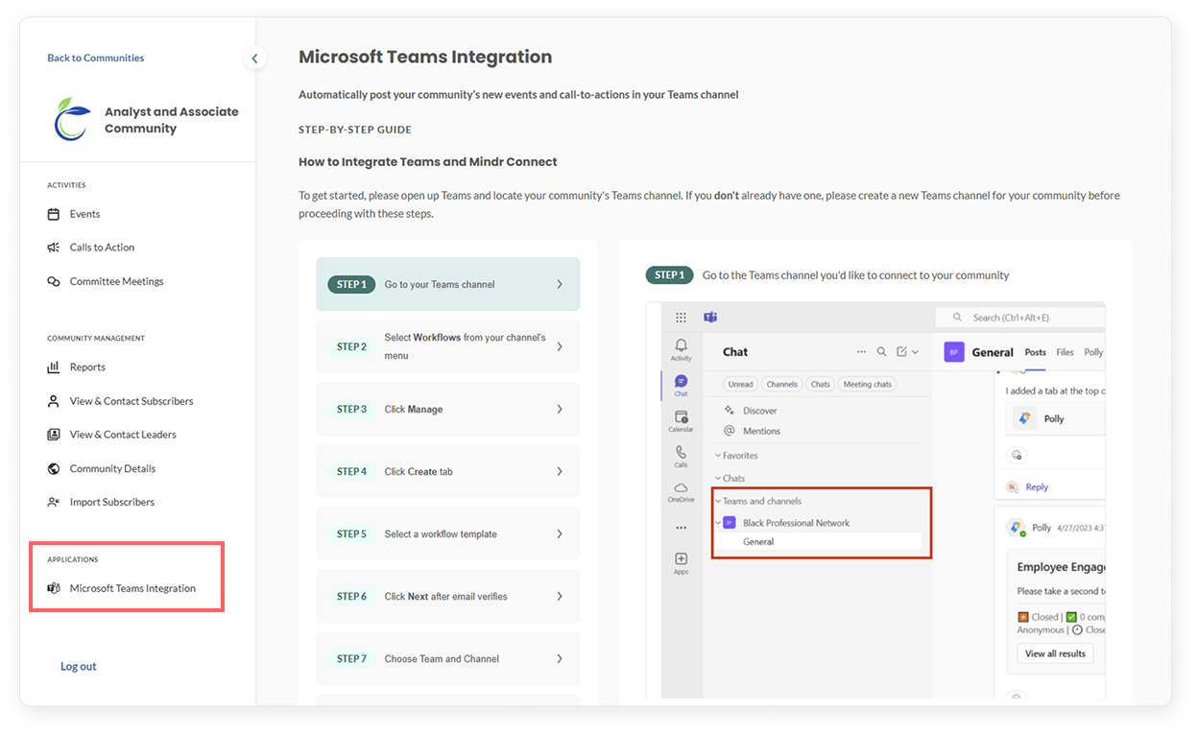Expand Step 3 Click Manage row

(447, 409)
